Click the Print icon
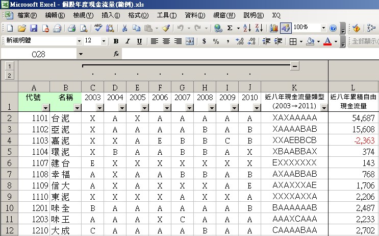Screen dimensions: 379x236 [71, 28]
